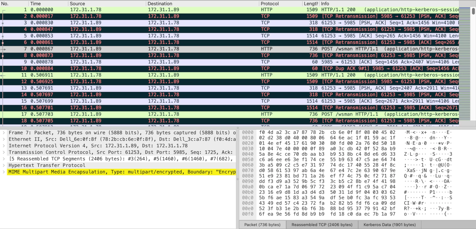The width and height of the screenshot is (476, 229).
Task: Sort packets by the No. column header
Action: [x=14, y=4]
